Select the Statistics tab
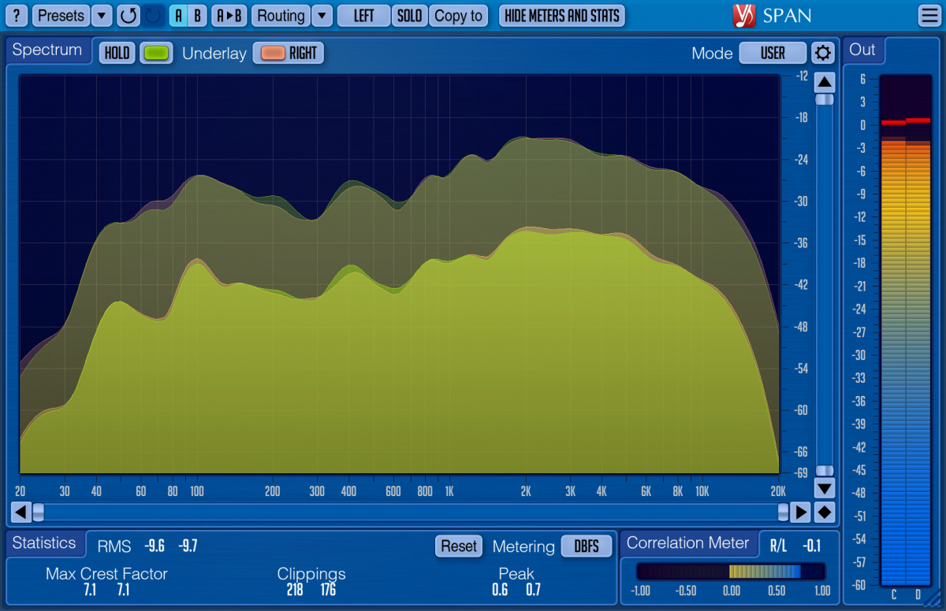The height and width of the screenshot is (611, 946). (44, 543)
